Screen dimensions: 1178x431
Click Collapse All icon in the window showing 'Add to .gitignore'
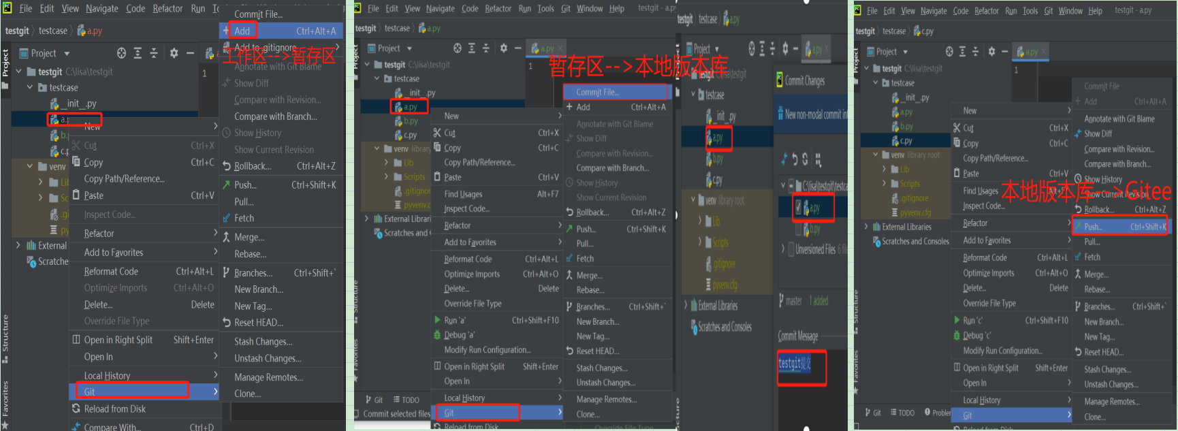(x=154, y=53)
